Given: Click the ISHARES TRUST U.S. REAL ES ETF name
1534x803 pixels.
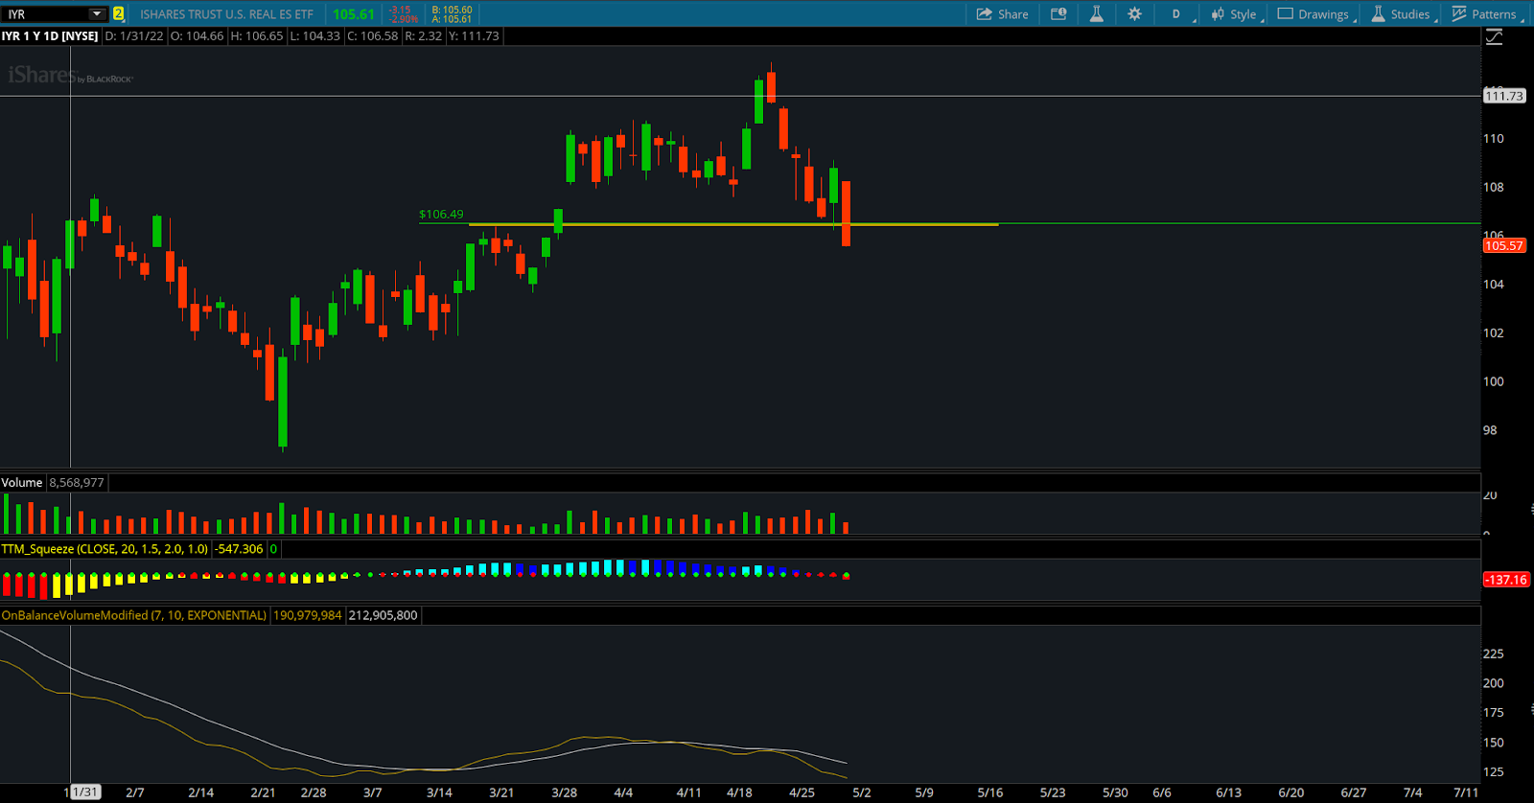Looking at the screenshot, I should 226,14.
